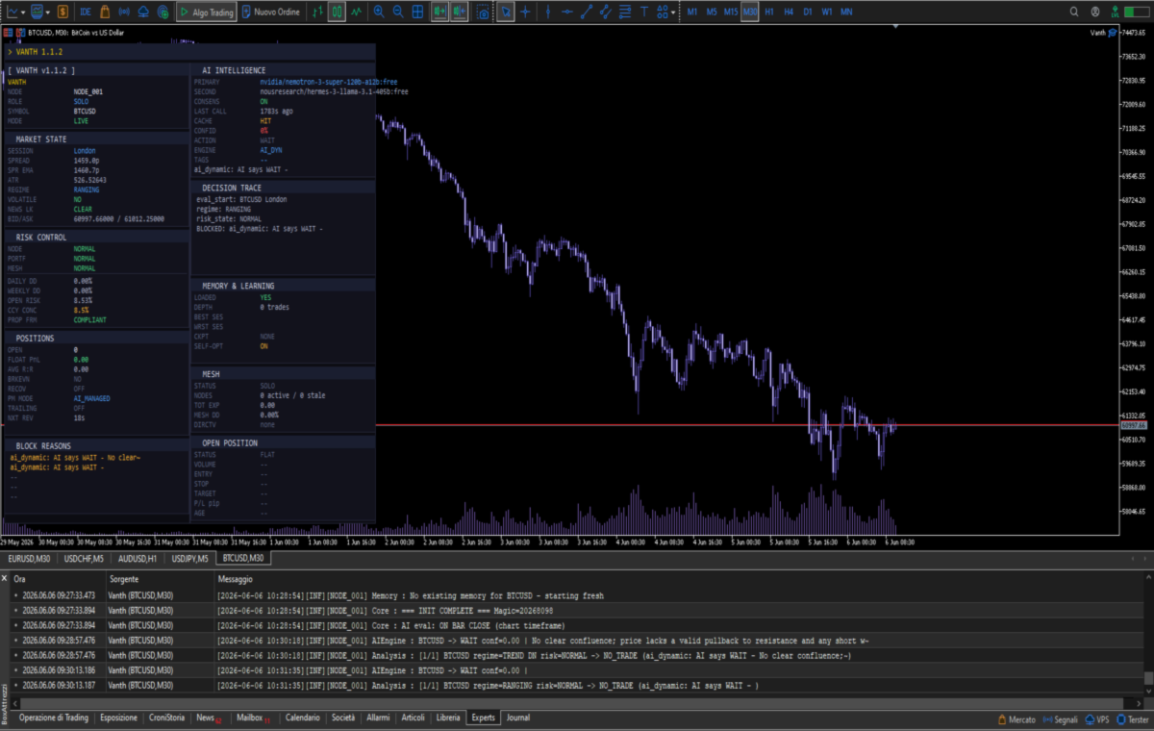Draw a trendline on chart

[x=587, y=12]
